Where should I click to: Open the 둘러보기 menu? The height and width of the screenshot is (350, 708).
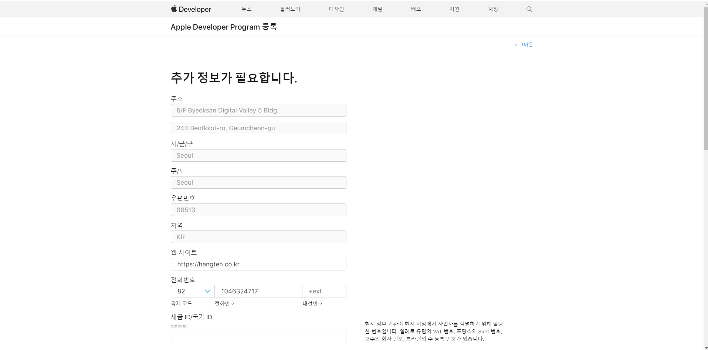(x=290, y=9)
